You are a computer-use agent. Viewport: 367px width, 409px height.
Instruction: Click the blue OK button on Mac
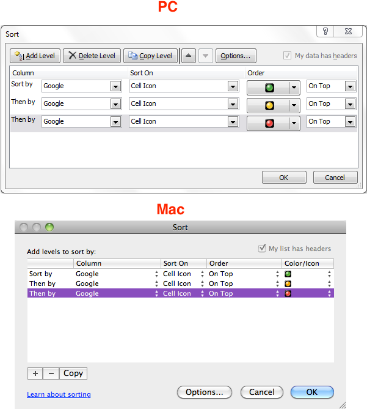[312, 392]
